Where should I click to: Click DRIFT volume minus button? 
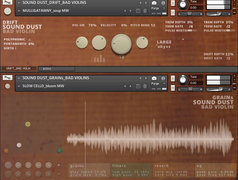(x=208, y=14)
